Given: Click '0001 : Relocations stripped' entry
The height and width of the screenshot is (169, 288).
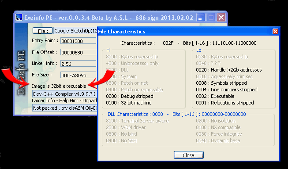Looking at the screenshot, I should coord(225,103).
